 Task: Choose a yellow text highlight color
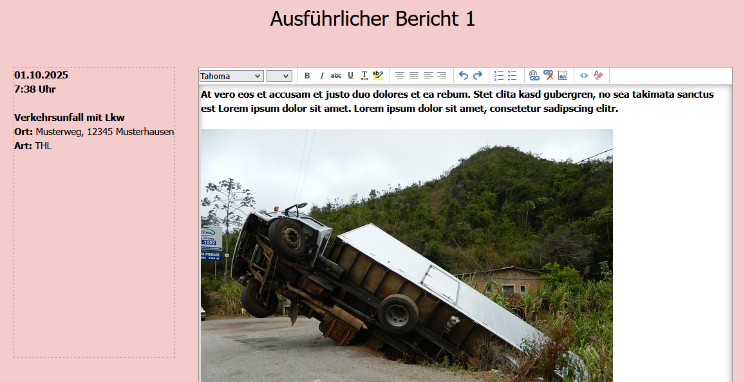coord(378,76)
